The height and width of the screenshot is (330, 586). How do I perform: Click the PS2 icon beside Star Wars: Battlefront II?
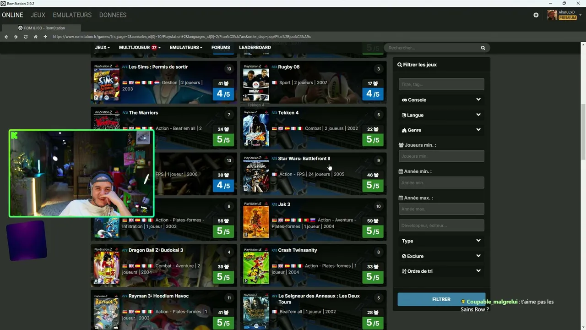(x=274, y=159)
